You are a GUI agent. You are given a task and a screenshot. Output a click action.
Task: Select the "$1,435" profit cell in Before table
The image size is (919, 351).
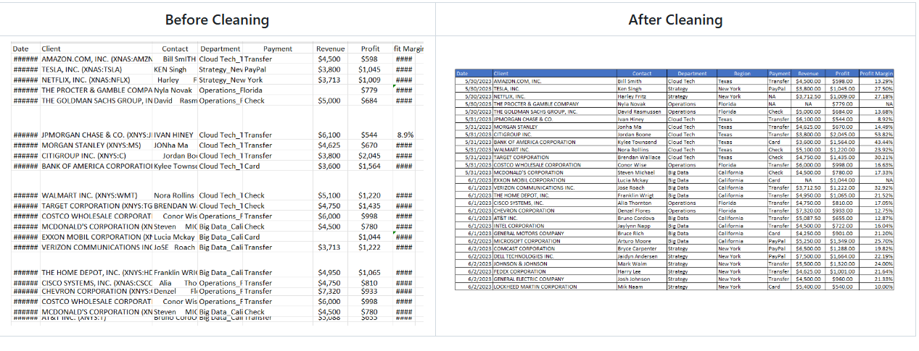369,206
